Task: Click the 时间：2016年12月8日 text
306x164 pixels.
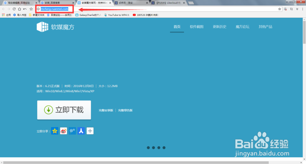Action: (79, 86)
